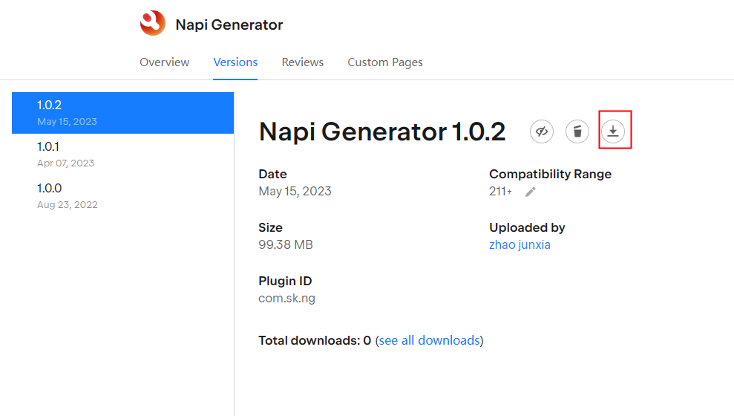The width and height of the screenshot is (734, 416).
Task: Hide this version with the crossed-eye icon
Action: click(542, 131)
